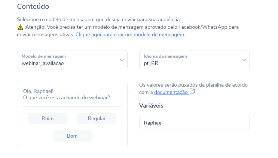Click the yellow warning triangle icon

(x=20, y=27)
